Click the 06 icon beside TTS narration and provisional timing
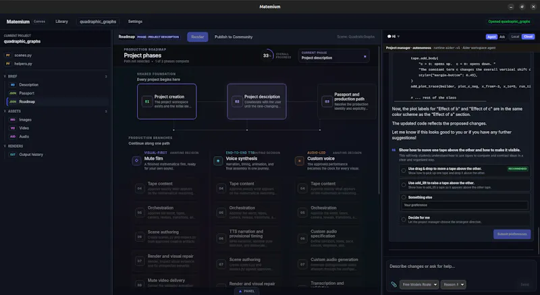Viewport: 540px width, 295px height. point(221,238)
